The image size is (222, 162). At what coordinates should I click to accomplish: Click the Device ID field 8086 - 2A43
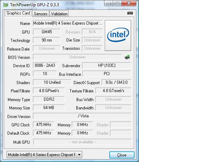point(45,65)
